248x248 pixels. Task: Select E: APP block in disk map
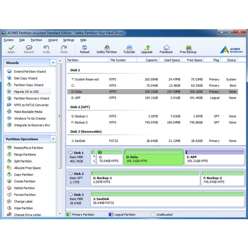point(215,157)
